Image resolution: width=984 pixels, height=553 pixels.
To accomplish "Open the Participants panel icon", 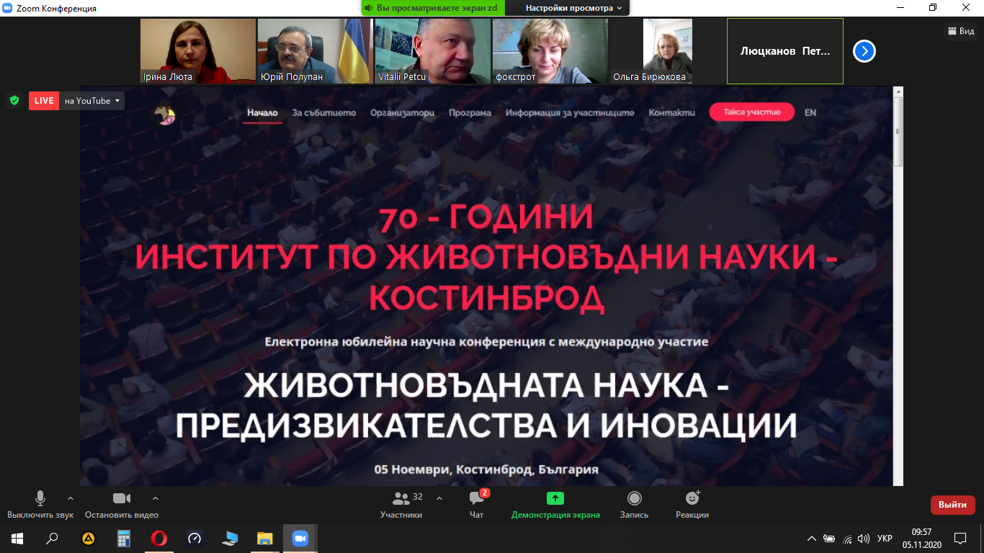I will (401, 498).
